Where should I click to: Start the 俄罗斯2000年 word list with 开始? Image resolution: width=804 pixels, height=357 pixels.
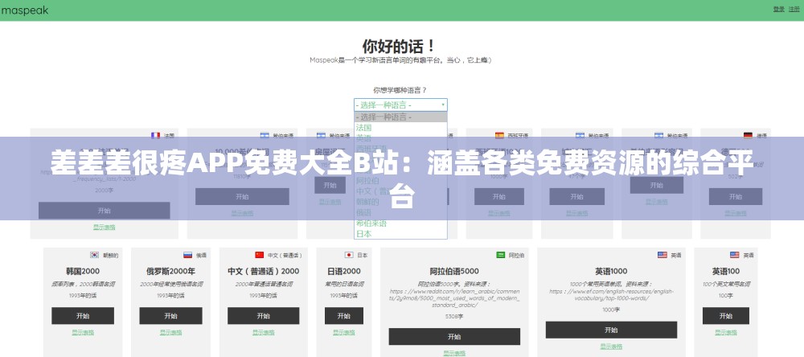tap(170, 316)
